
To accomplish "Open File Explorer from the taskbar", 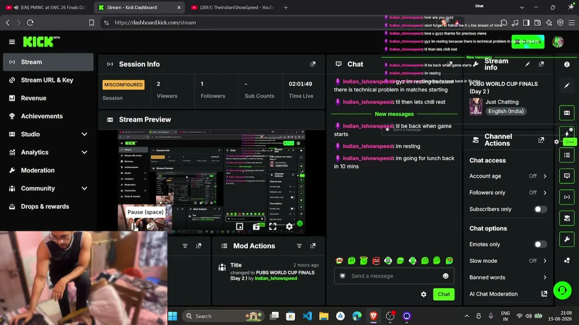I will [x=324, y=316].
